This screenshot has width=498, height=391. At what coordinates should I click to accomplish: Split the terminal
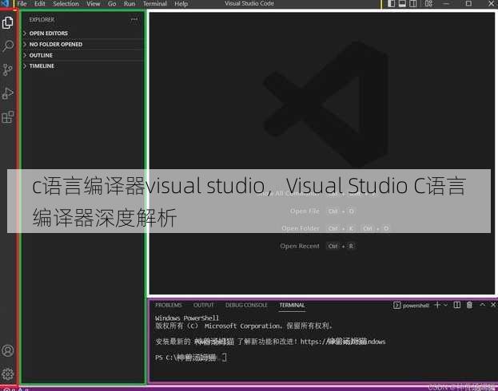[x=457, y=305]
